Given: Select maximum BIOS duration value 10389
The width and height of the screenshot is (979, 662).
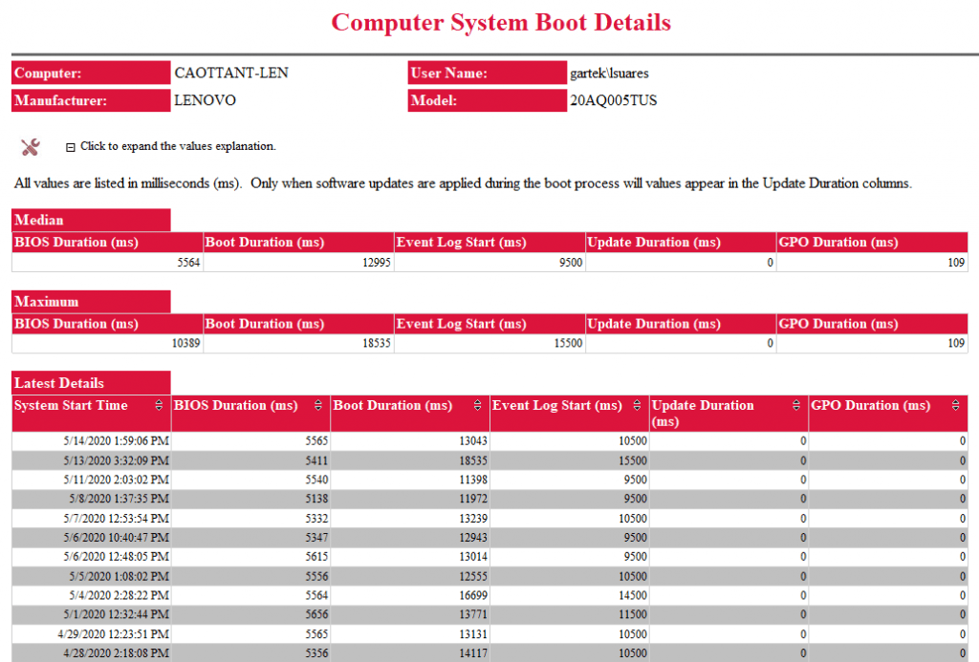Looking at the screenshot, I should (186, 343).
